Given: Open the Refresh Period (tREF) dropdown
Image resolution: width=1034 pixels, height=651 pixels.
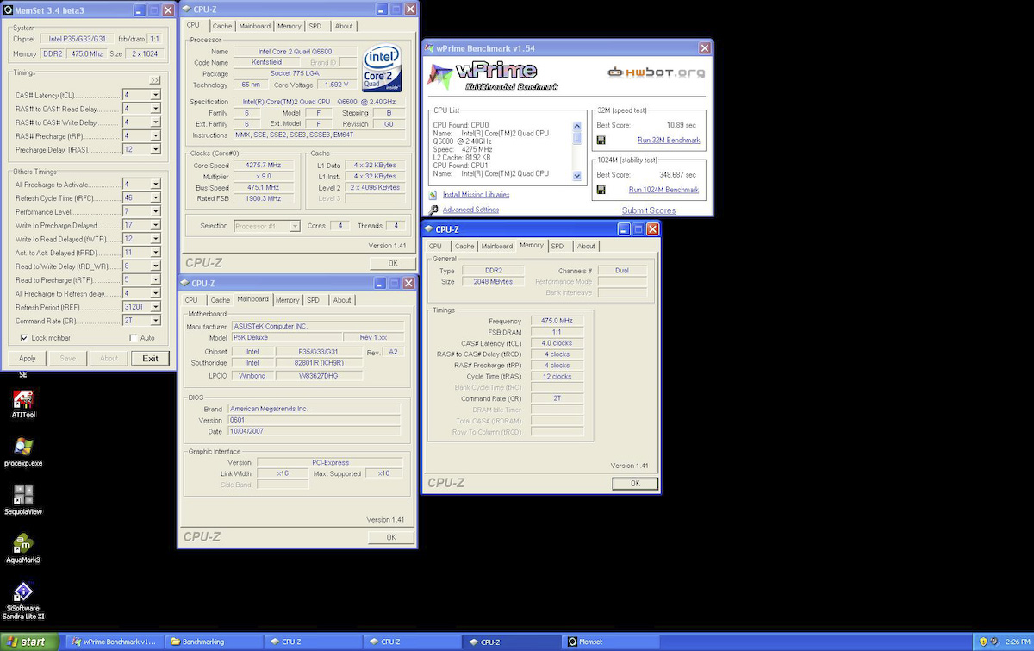Looking at the screenshot, I should coord(156,307).
